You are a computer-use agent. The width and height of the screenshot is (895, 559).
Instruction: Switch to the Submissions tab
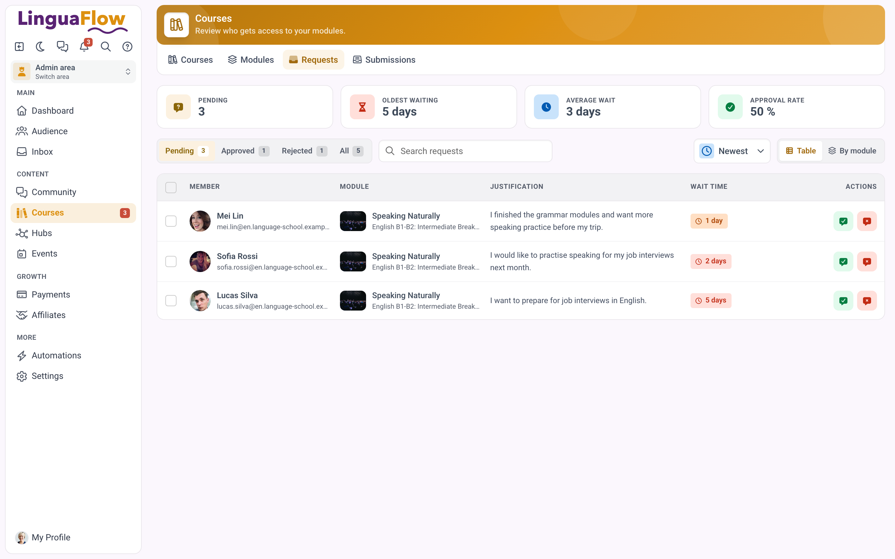pyautogui.click(x=384, y=60)
